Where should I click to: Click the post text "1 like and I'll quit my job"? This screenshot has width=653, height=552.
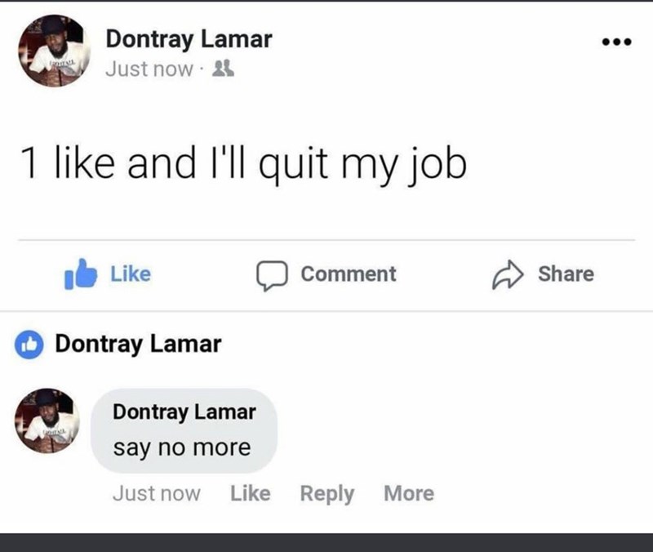pyautogui.click(x=244, y=167)
